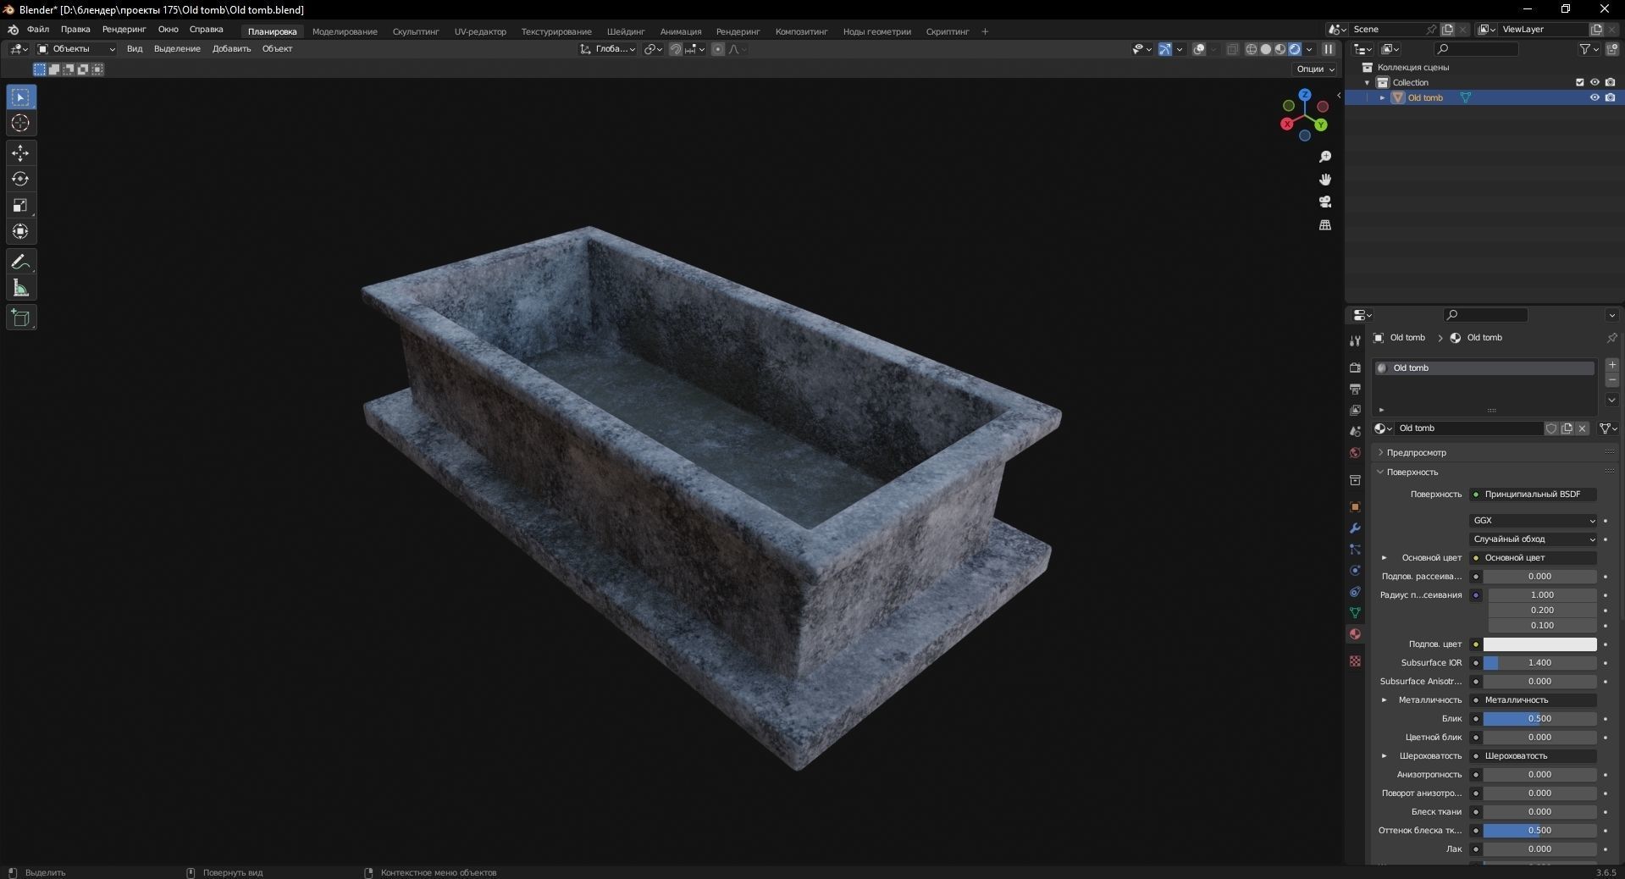Pause viewport render preview
Viewport: 1625px width, 879px height.
point(1329,49)
